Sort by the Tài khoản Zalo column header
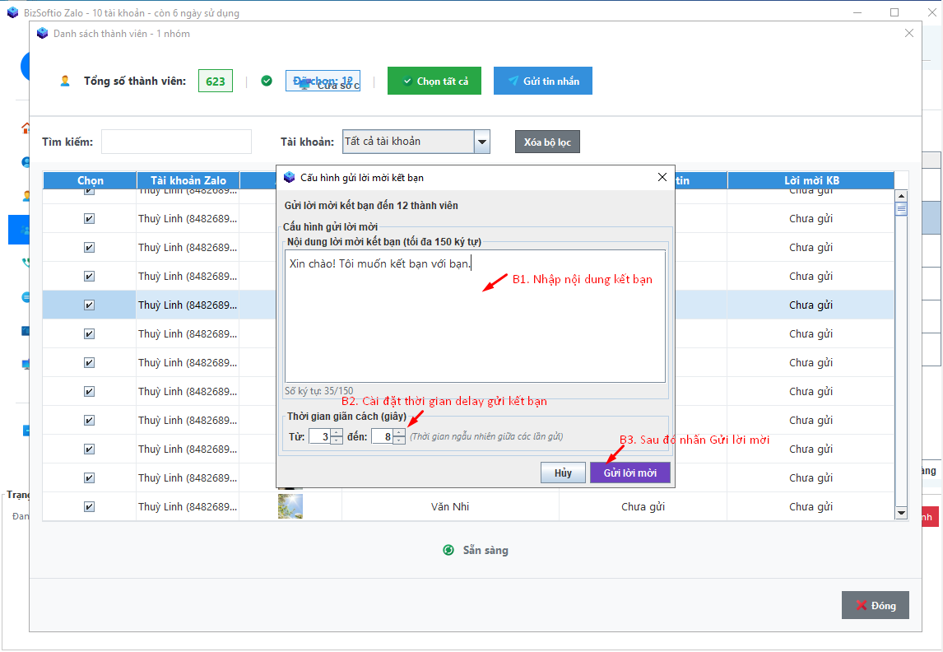Image resolution: width=943 pixels, height=652 pixels. (188, 180)
